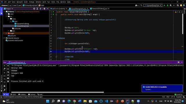Collapse the main folder node
186x104 pixels.
pyautogui.click(x=8, y=19)
